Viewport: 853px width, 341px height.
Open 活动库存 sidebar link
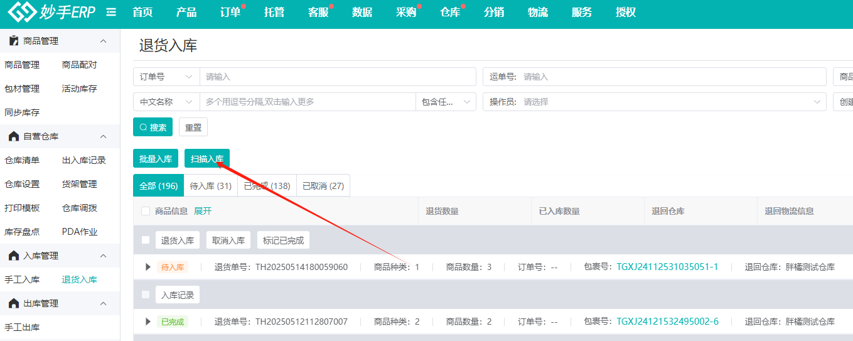click(x=80, y=89)
